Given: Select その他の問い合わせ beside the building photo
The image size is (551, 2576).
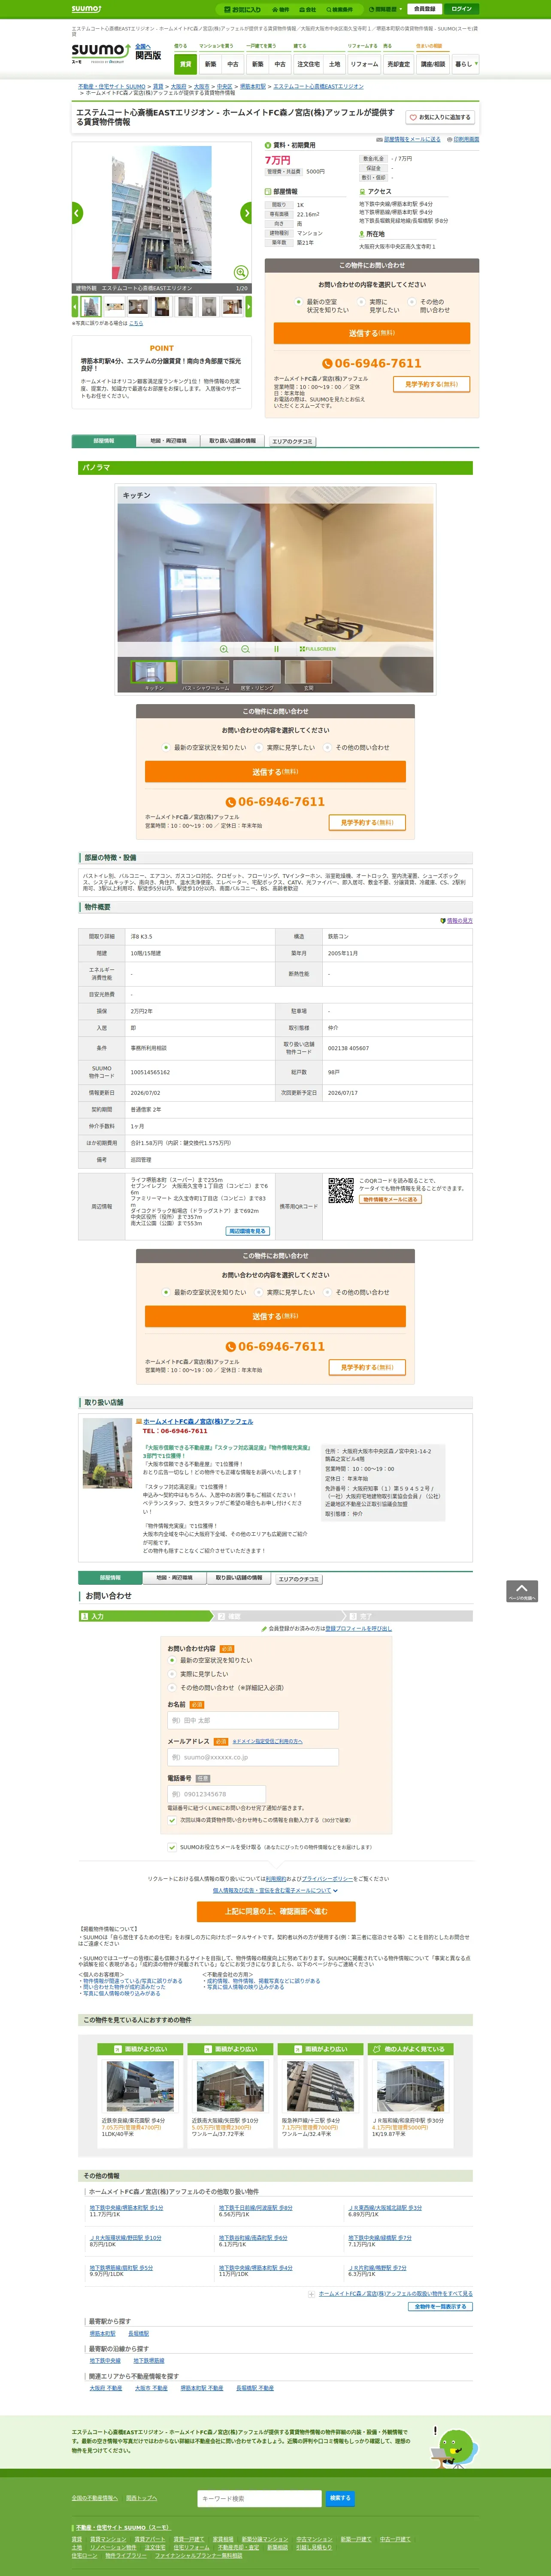Looking at the screenshot, I should (412, 302).
